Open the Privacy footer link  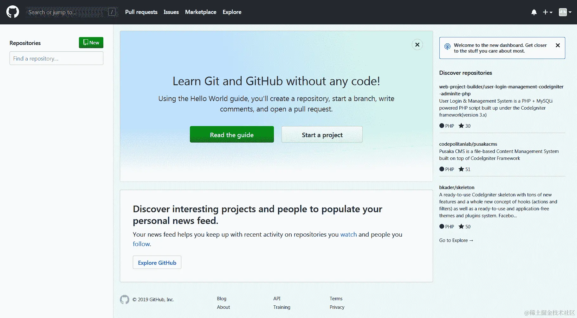point(337,307)
